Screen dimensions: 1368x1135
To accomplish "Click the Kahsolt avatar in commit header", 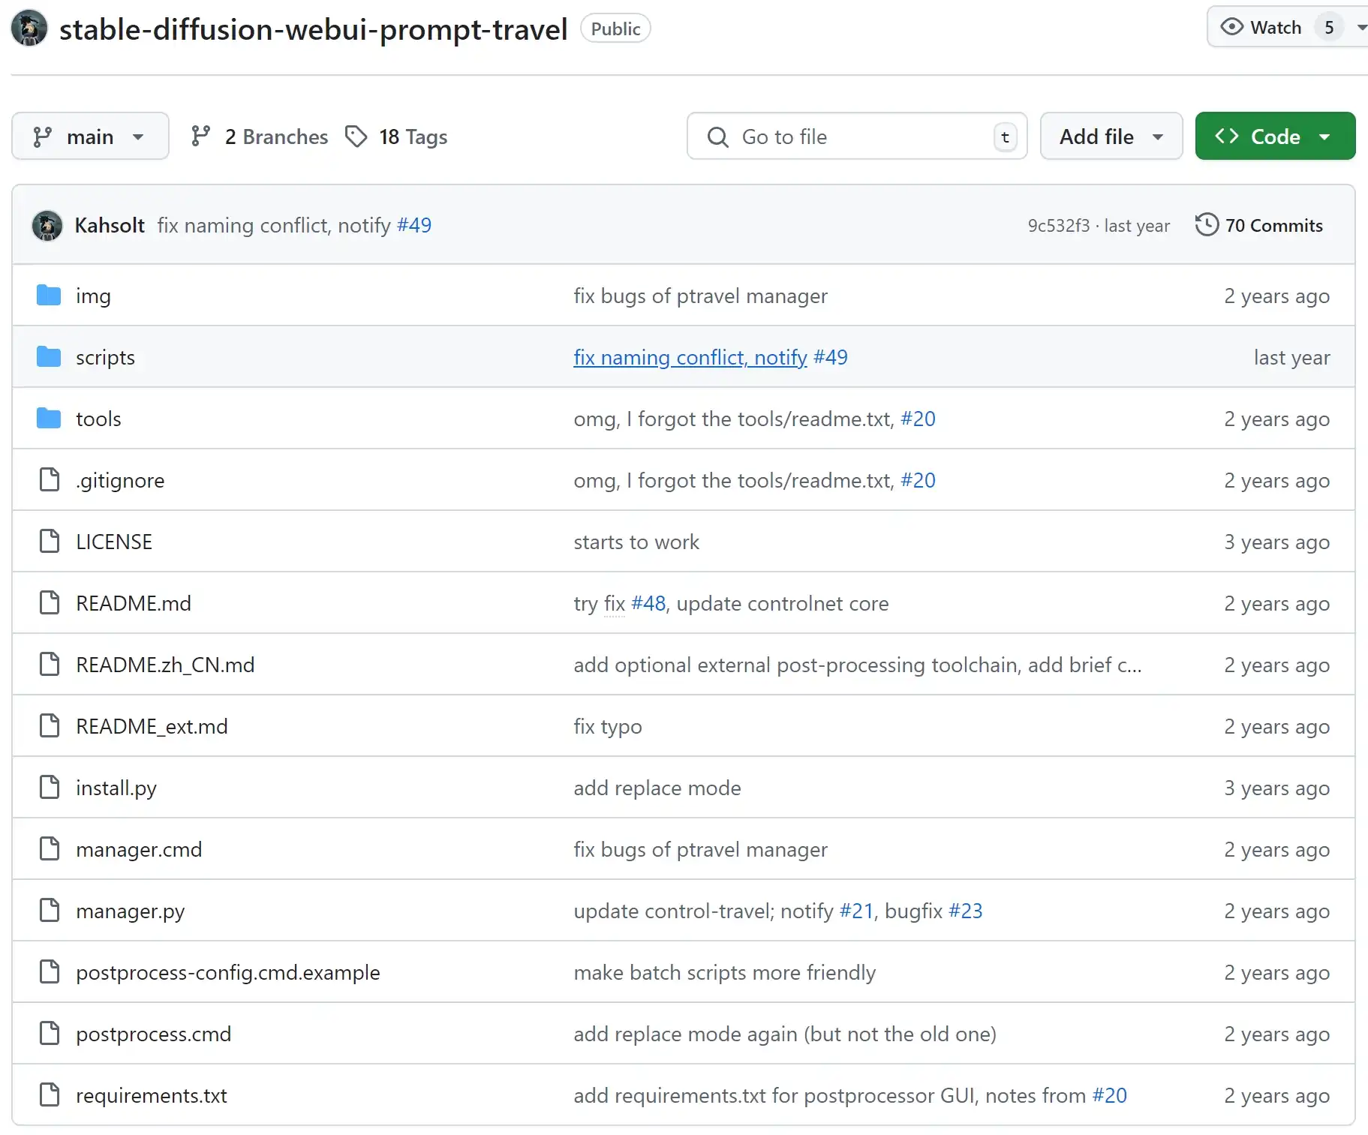I will [47, 225].
